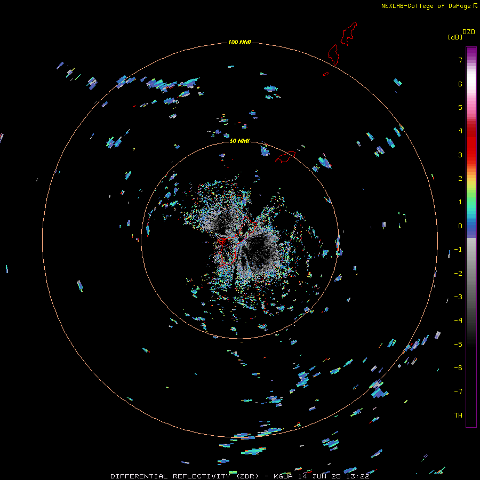Click the -4 dB label on the scale
This screenshot has width=480, height=480.
click(458, 321)
